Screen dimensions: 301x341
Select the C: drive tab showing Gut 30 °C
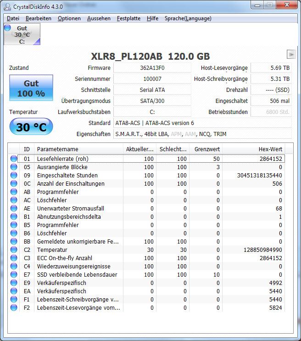click(x=22, y=34)
